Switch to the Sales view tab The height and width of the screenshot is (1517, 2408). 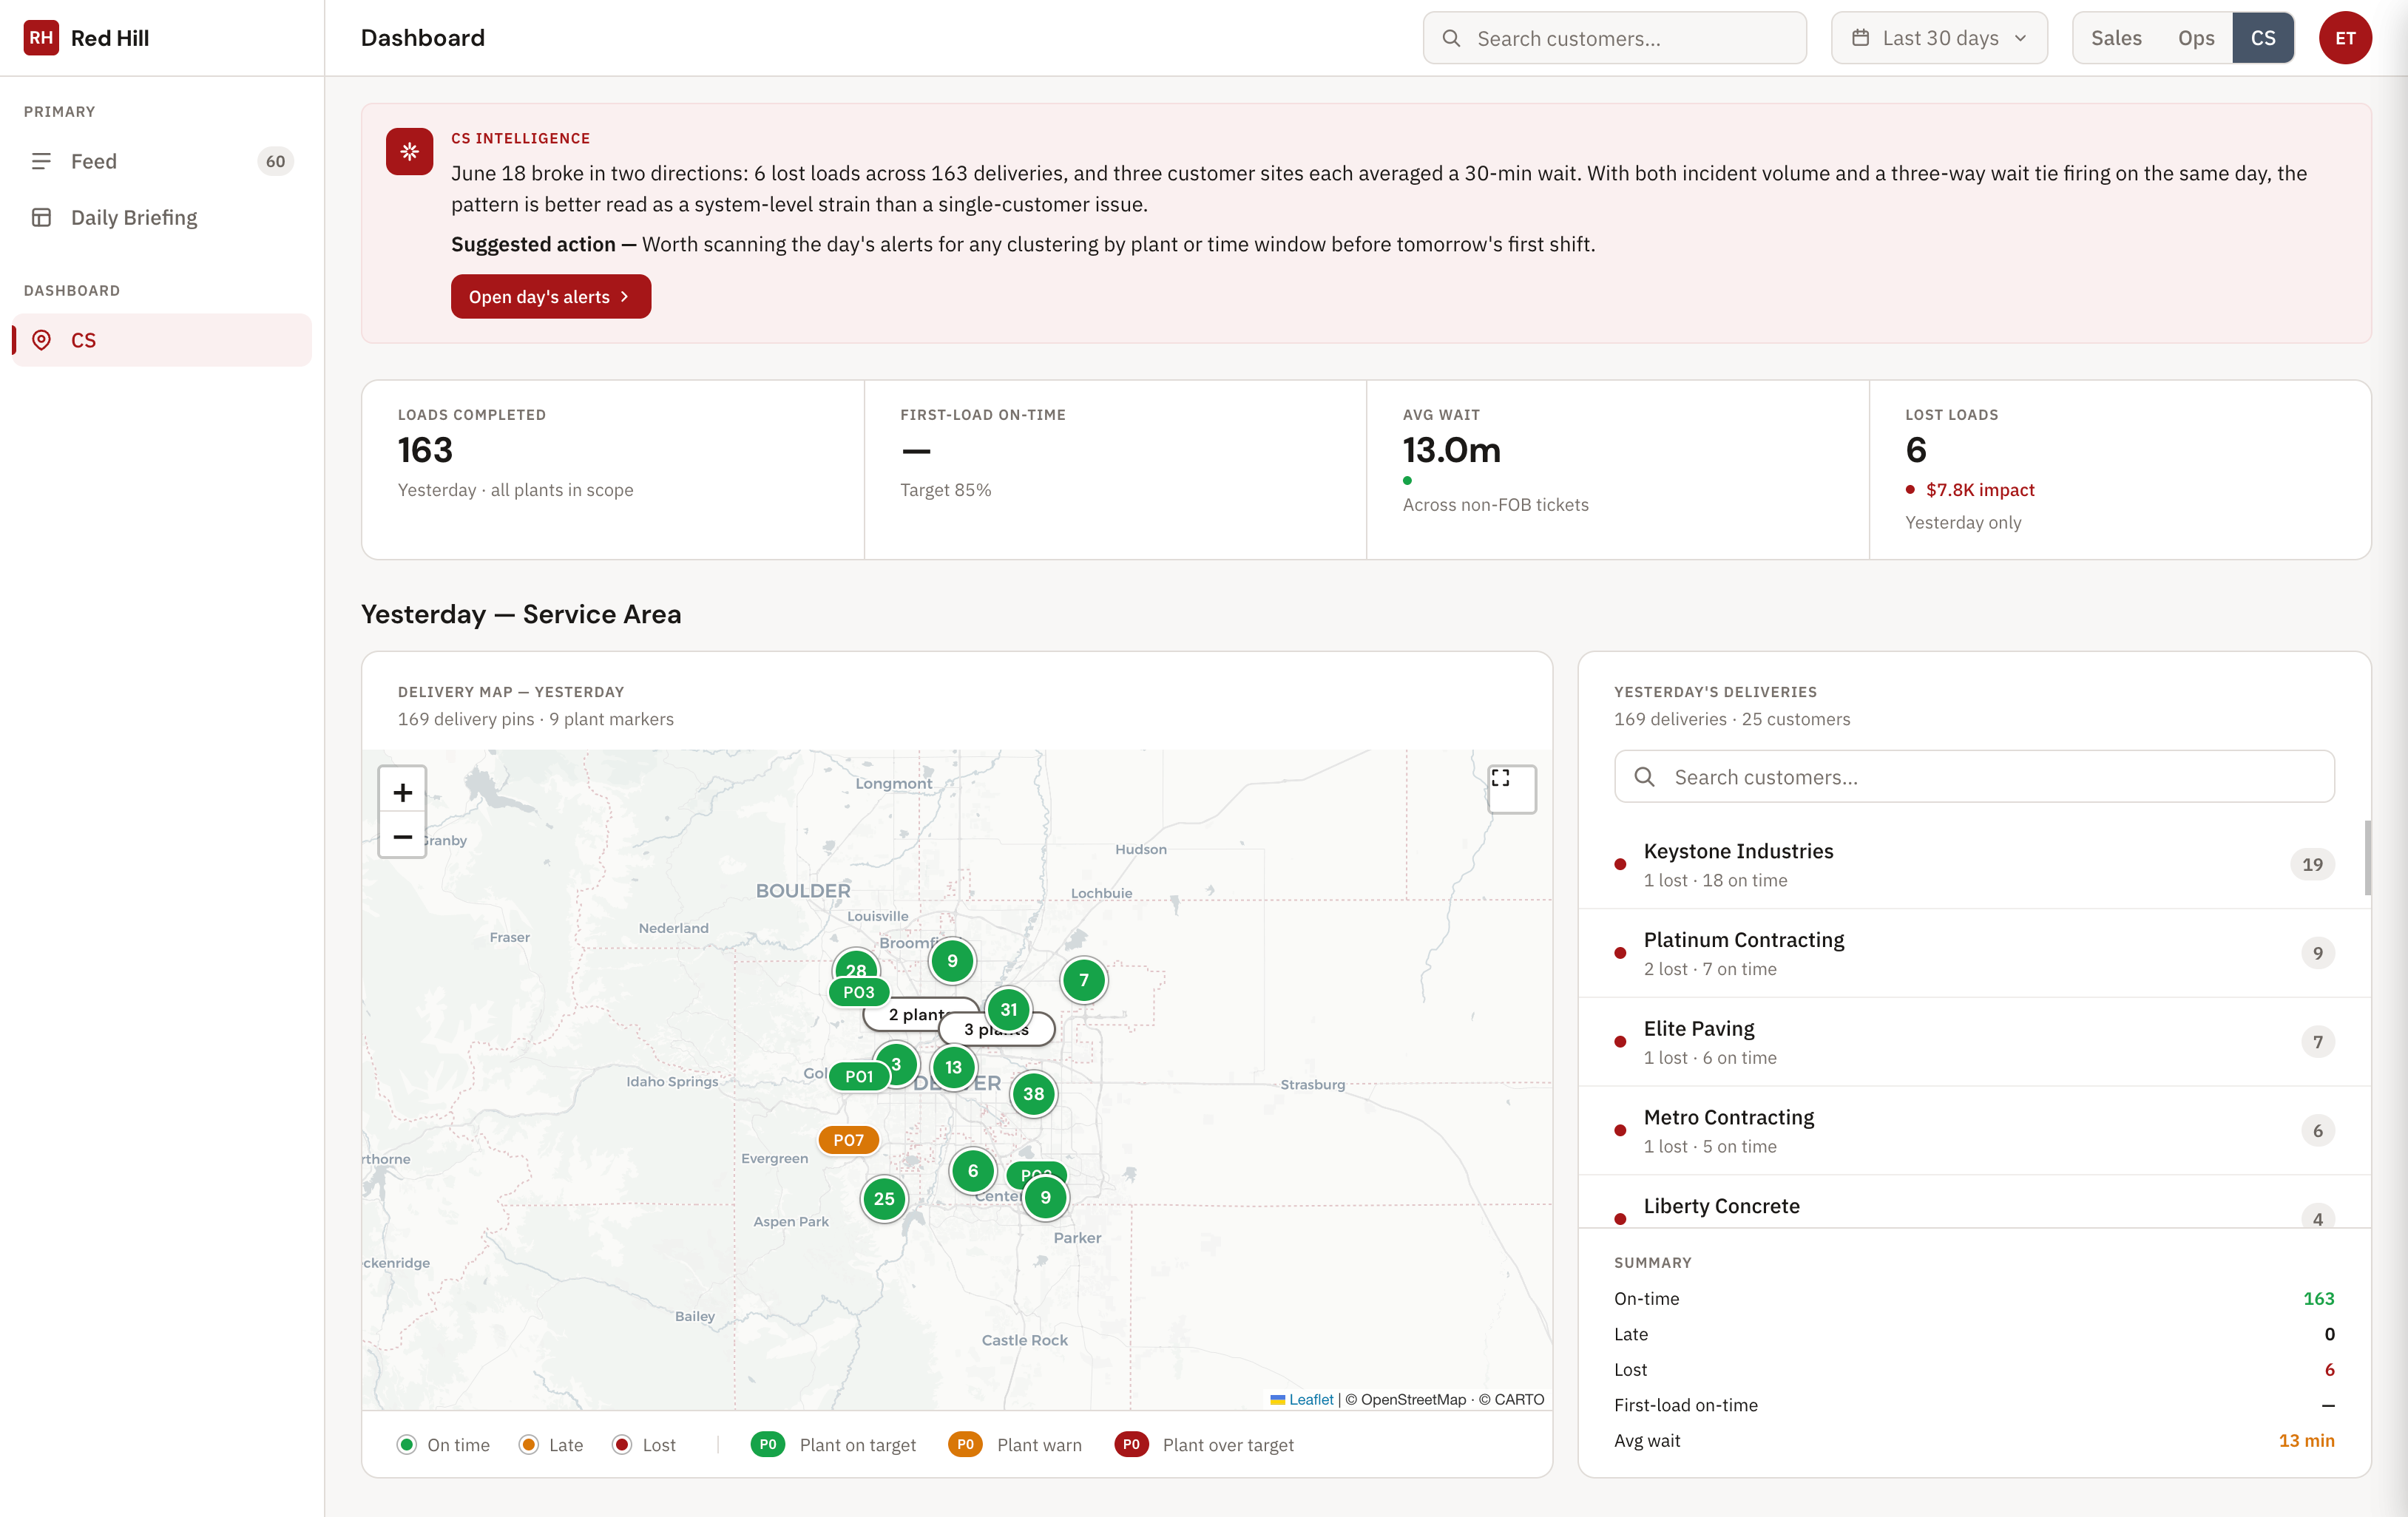pos(2116,38)
